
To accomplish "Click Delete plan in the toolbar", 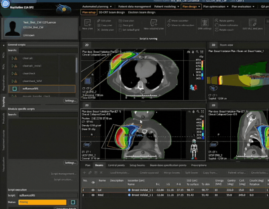I will [105, 30].
